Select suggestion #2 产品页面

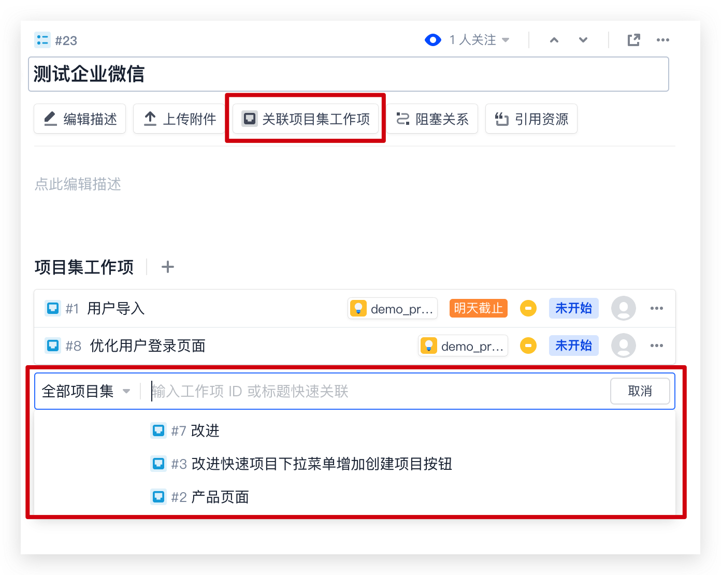[x=355, y=497]
